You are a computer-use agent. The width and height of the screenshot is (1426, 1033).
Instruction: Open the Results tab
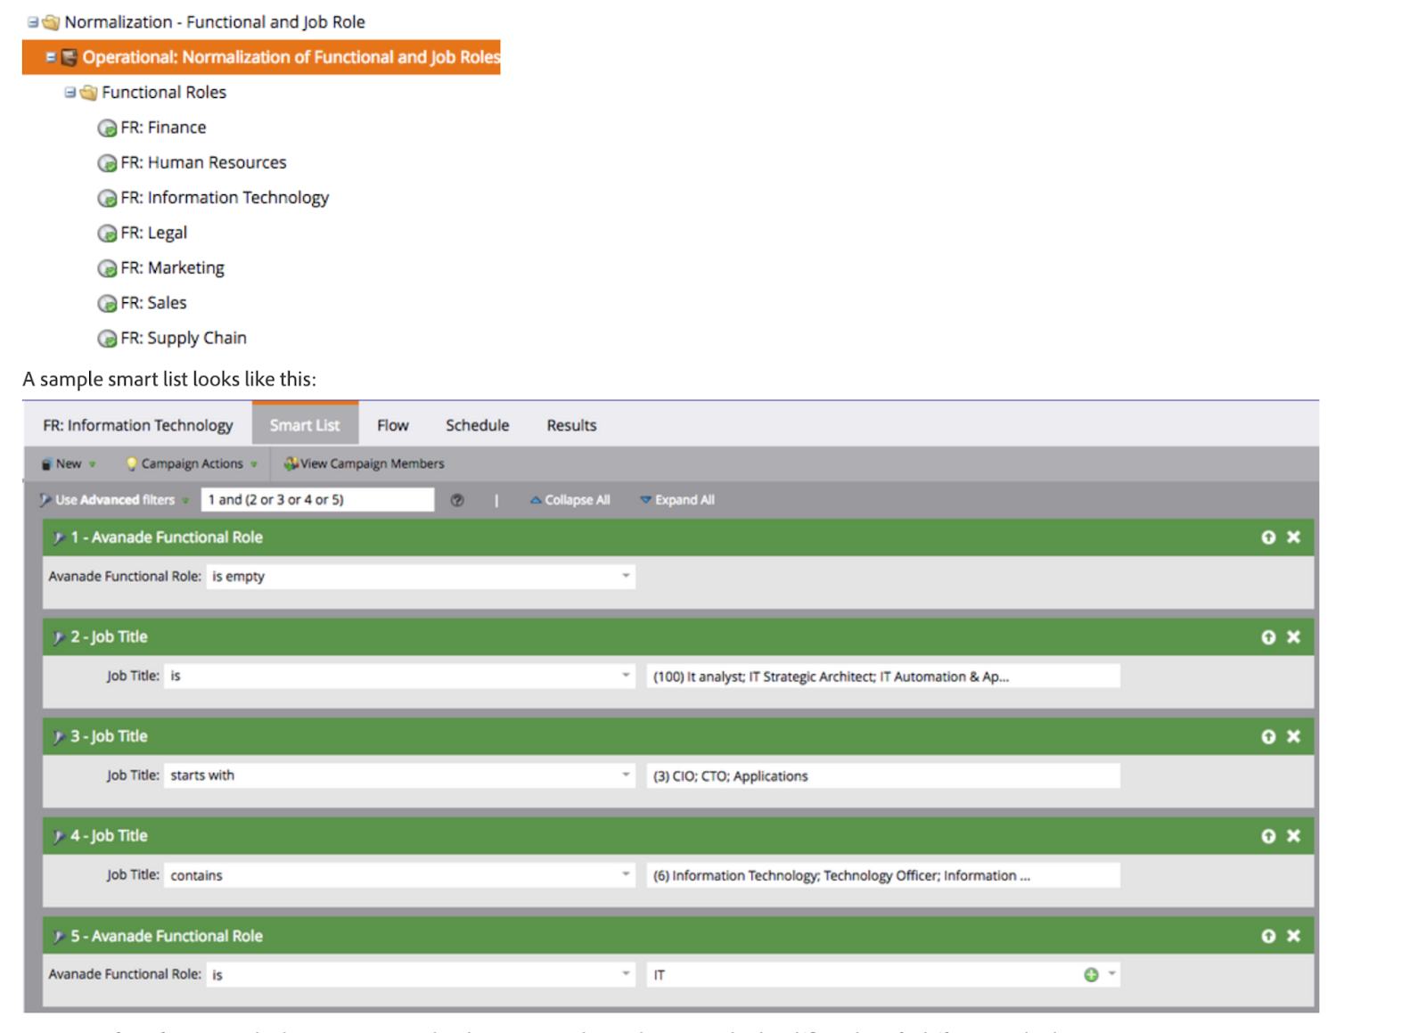(570, 425)
